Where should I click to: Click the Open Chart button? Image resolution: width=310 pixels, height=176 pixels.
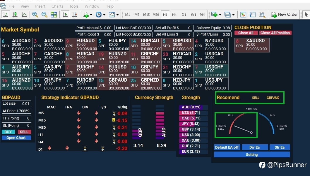[16, 138]
